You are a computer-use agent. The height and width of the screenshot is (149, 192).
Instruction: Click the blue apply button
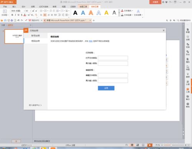[106, 88]
